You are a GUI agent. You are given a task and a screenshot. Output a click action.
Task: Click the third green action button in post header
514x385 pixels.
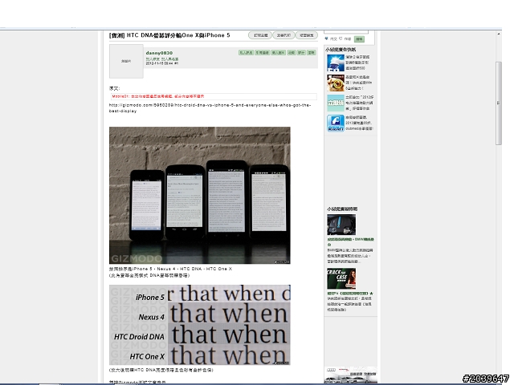pyautogui.click(x=279, y=52)
